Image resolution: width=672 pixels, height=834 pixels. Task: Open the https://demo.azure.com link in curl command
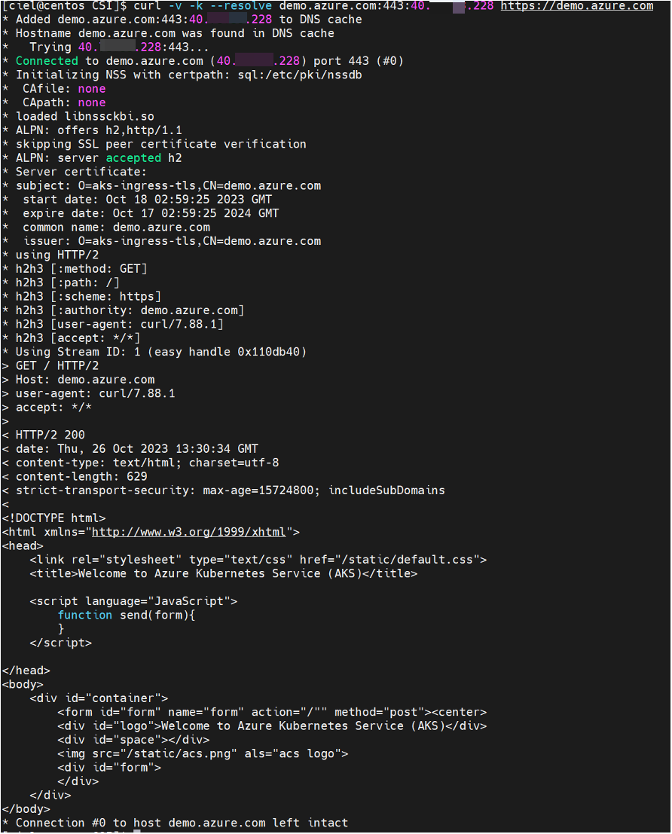577,5
